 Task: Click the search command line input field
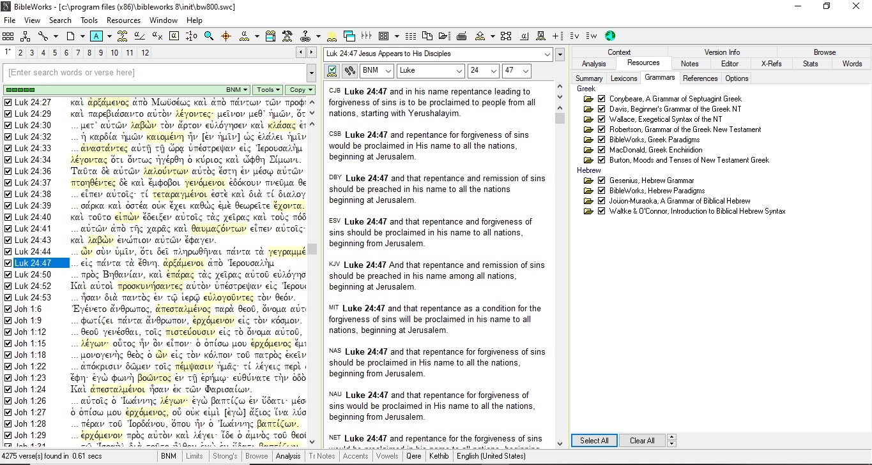155,73
